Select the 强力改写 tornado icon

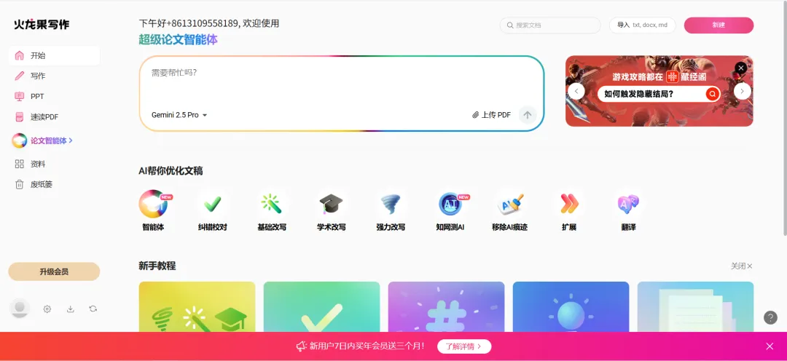click(391, 204)
